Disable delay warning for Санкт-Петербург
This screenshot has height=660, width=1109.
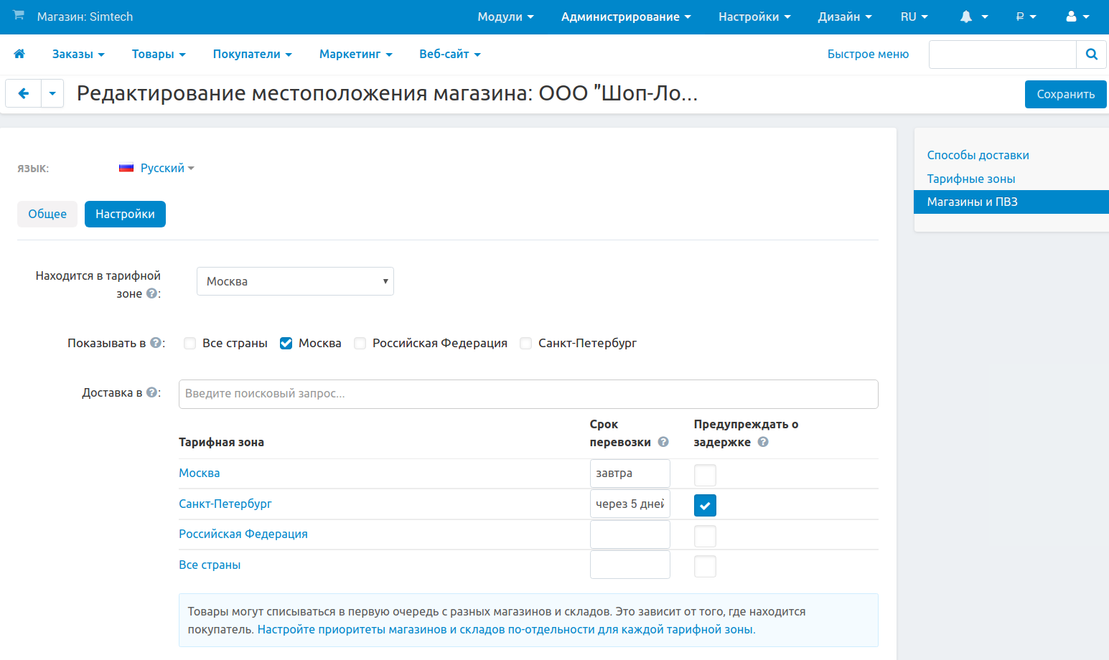pyautogui.click(x=705, y=505)
